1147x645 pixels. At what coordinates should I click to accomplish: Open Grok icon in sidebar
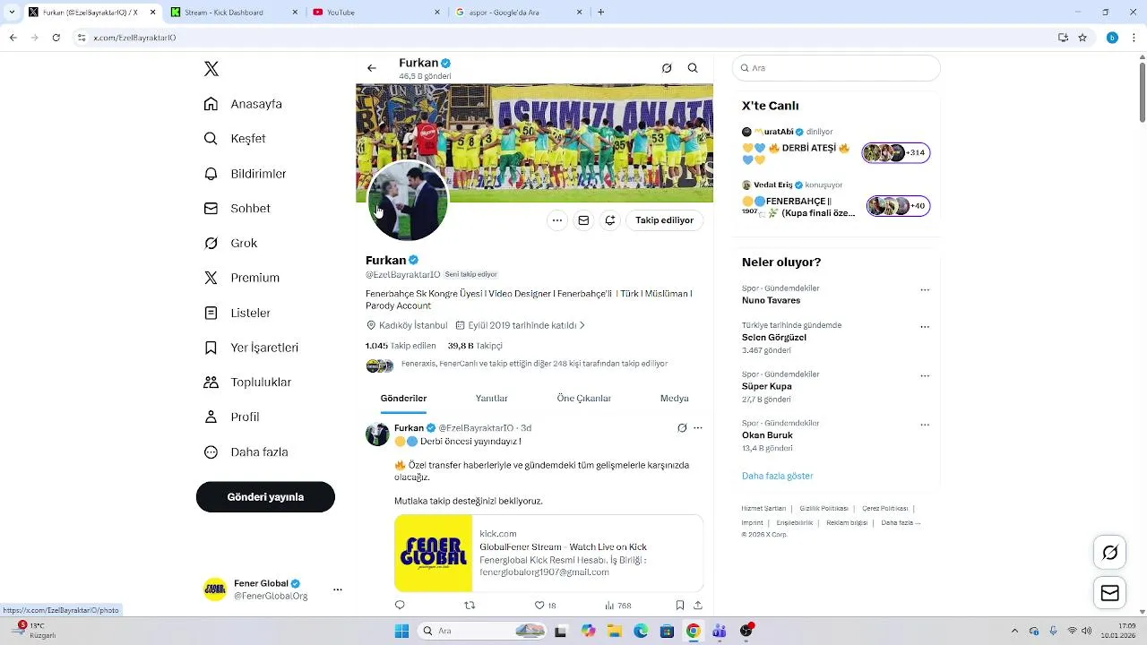211,243
